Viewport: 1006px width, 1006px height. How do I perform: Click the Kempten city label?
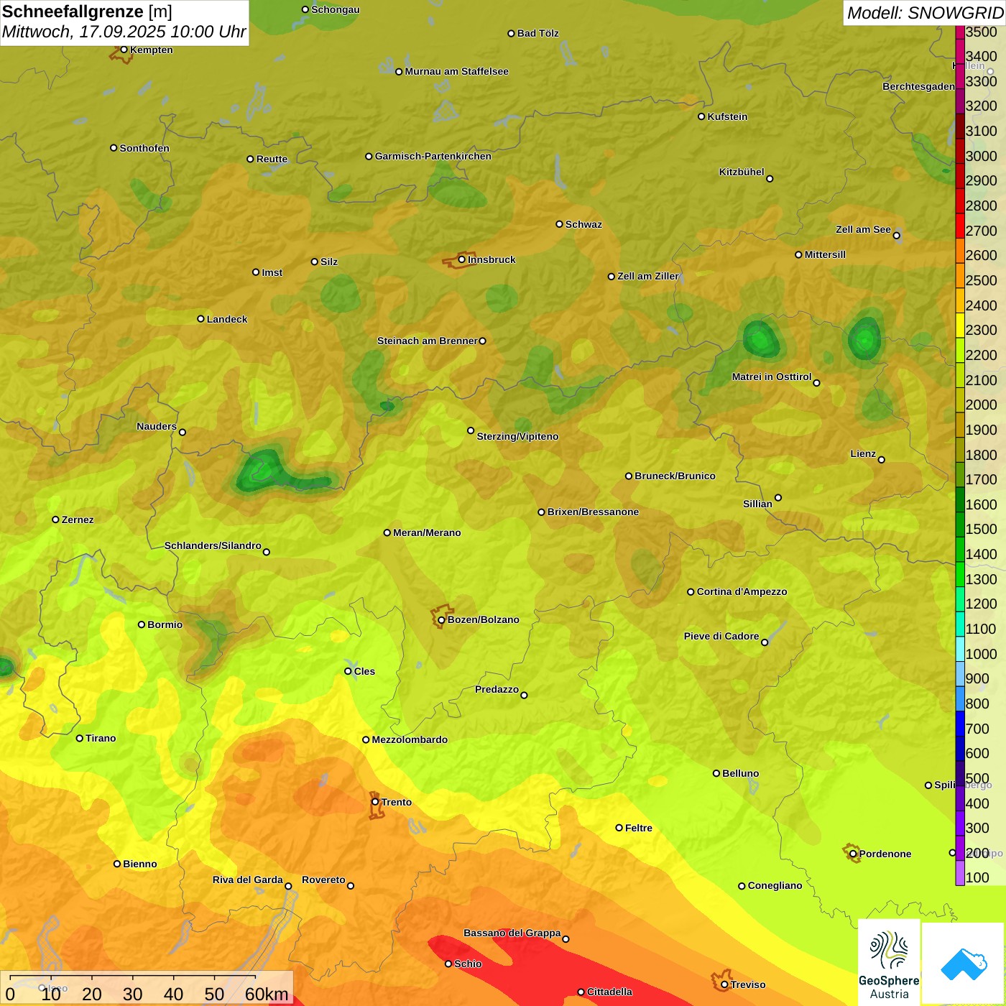click(152, 50)
